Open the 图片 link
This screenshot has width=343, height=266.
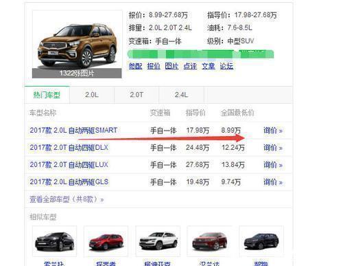click(171, 66)
